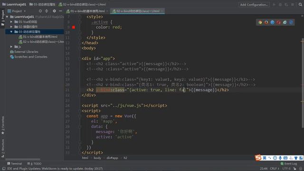Fold the script block at line 25

click(80, 111)
